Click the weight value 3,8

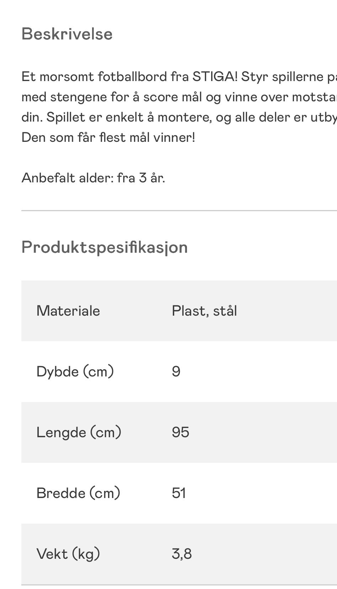182,554
